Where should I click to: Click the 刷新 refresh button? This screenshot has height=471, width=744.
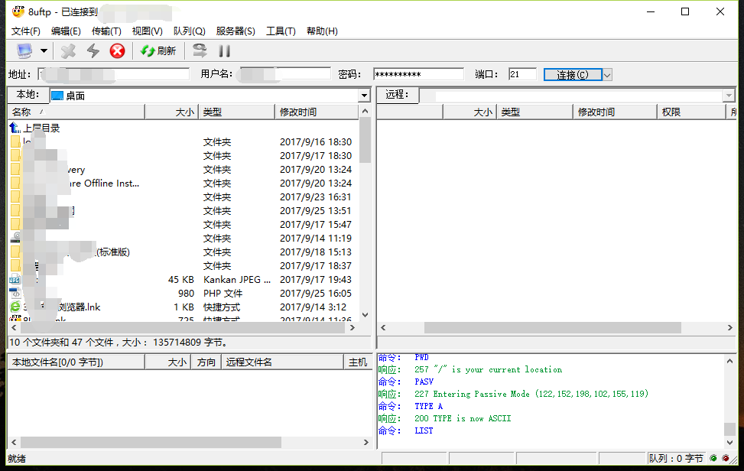click(x=158, y=50)
